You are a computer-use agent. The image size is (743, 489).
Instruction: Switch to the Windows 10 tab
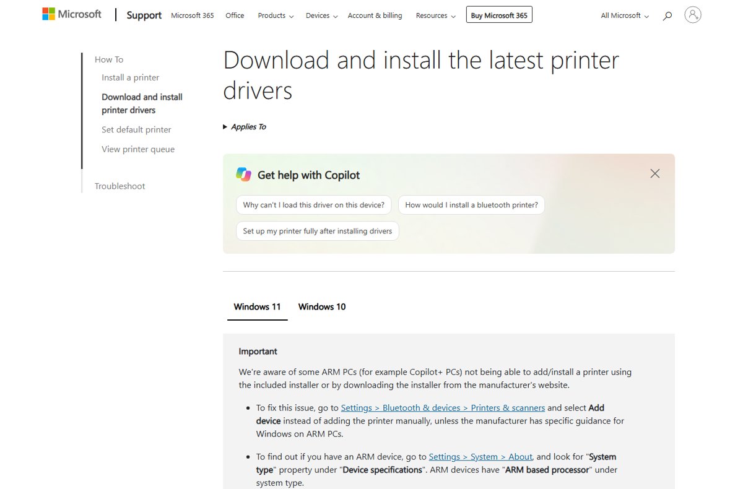[322, 306]
